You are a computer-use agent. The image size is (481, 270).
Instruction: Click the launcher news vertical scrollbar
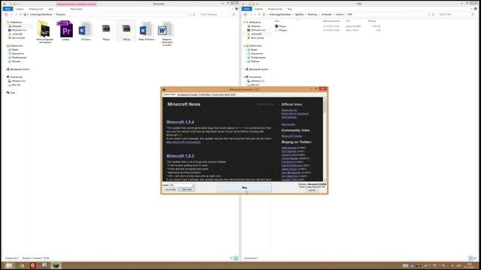325,139
